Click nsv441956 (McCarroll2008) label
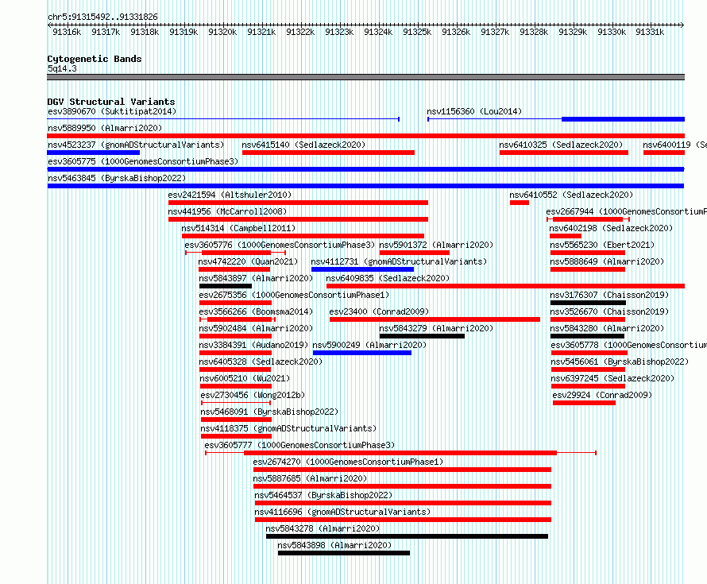 tap(227, 211)
